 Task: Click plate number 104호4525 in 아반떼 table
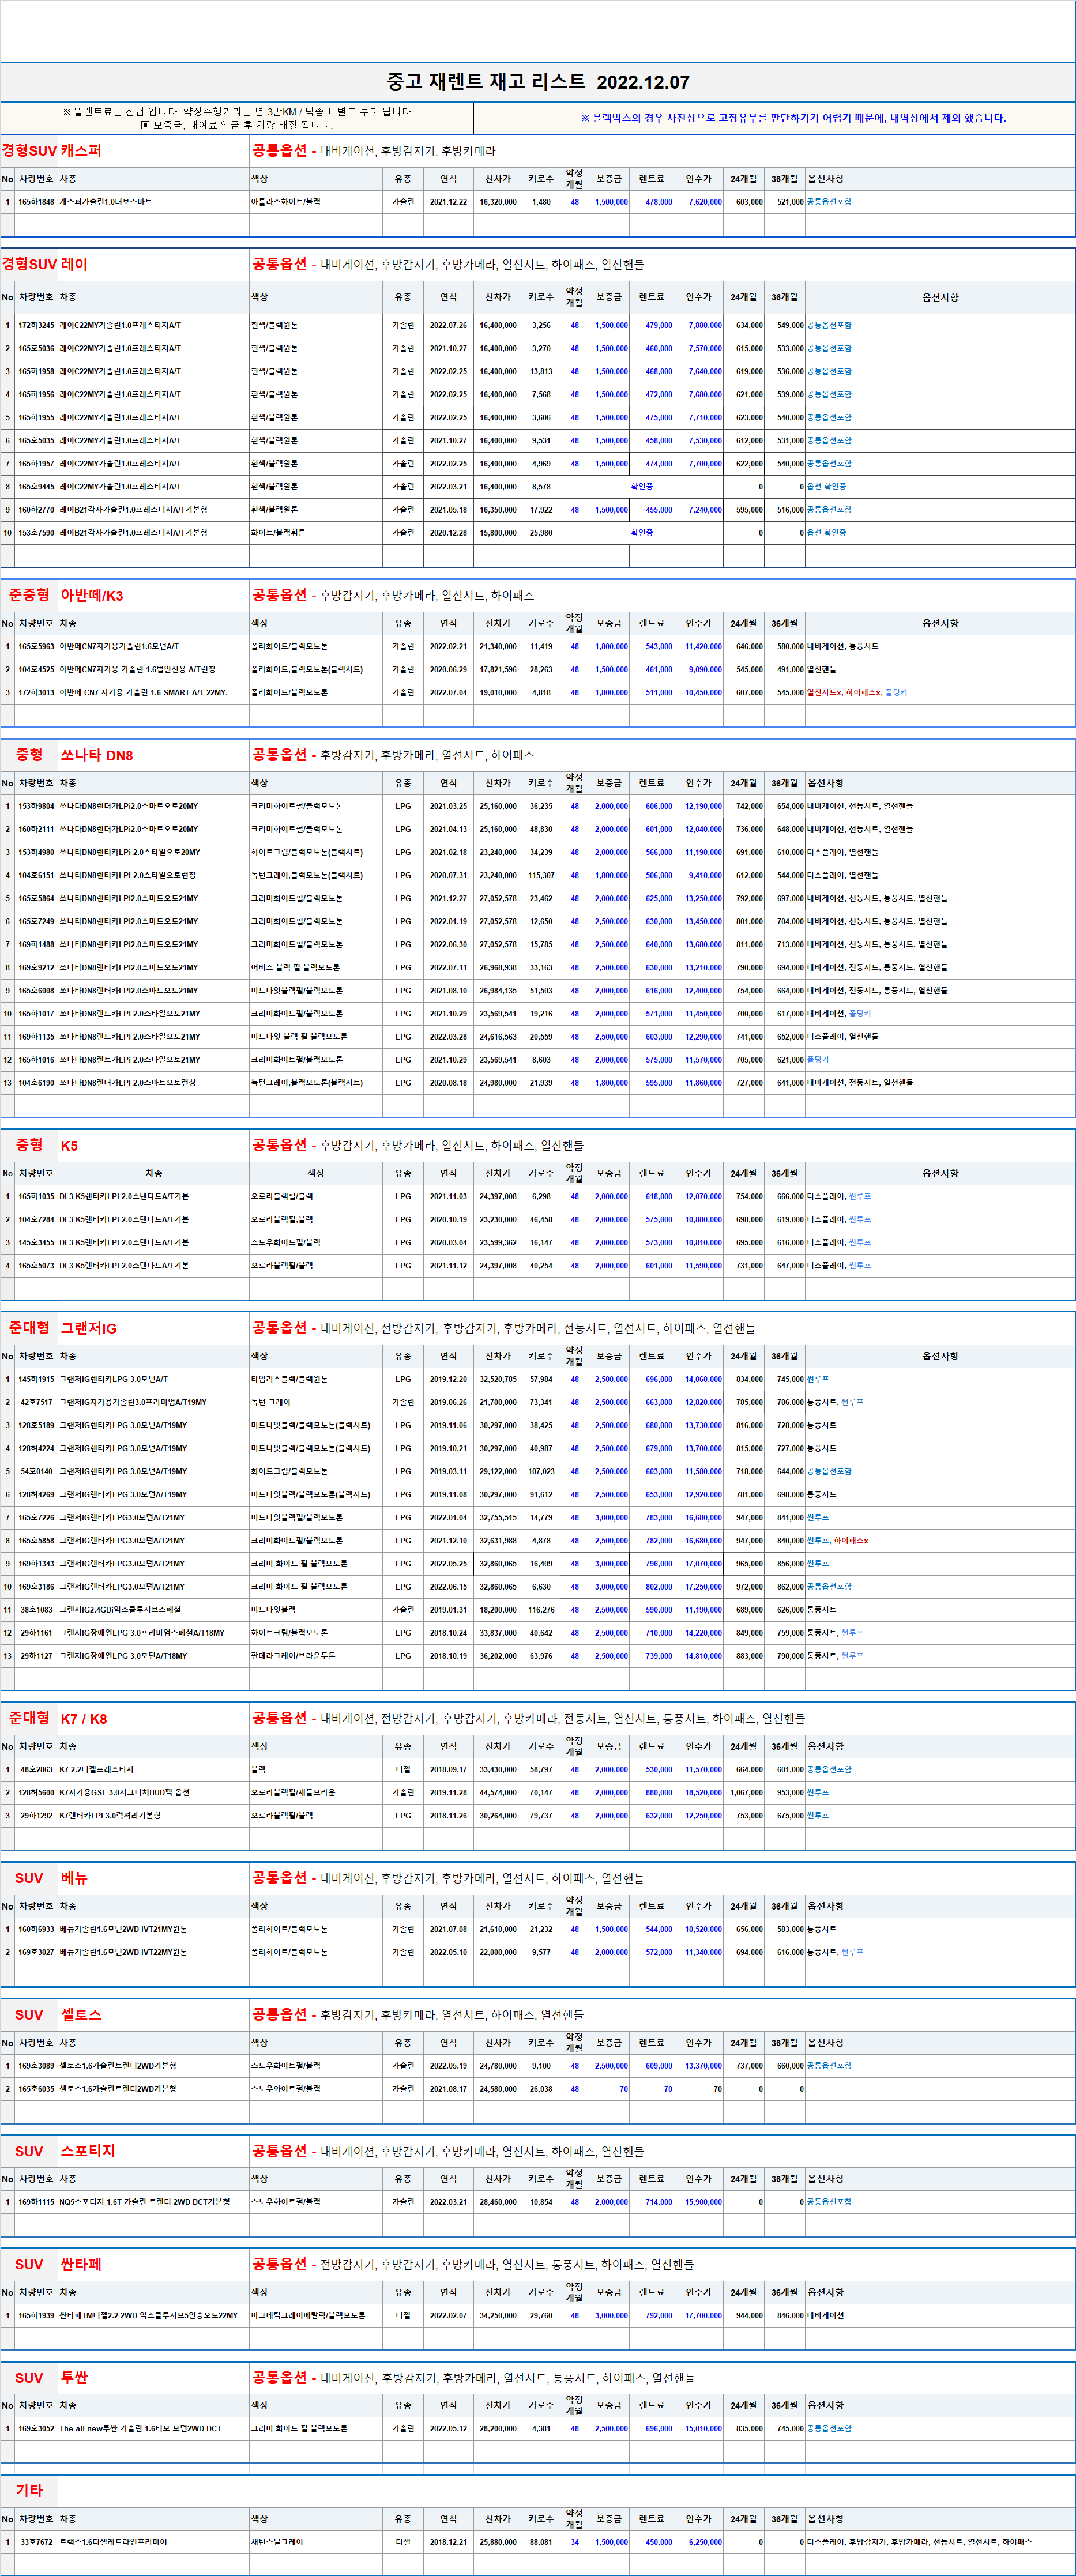pyautogui.click(x=36, y=670)
